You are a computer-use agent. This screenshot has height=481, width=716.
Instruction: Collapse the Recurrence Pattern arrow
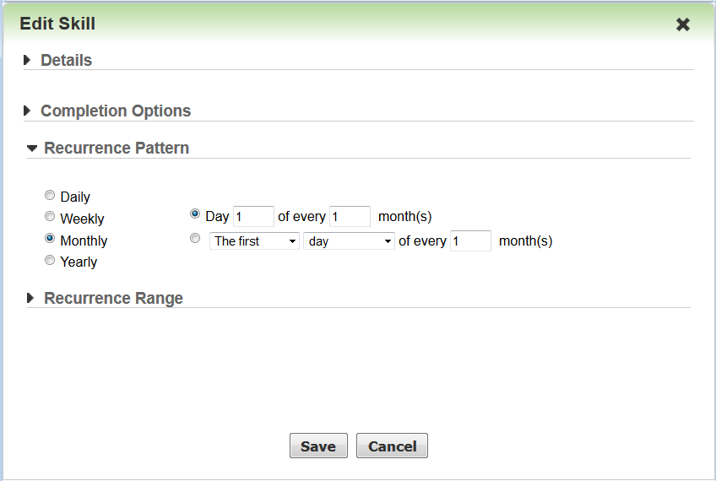[32, 148]
